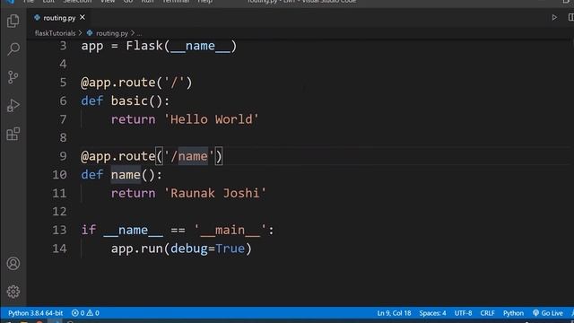574x323 pixels.
Task: Close the routing.py tab
Action: pos(83,17)
